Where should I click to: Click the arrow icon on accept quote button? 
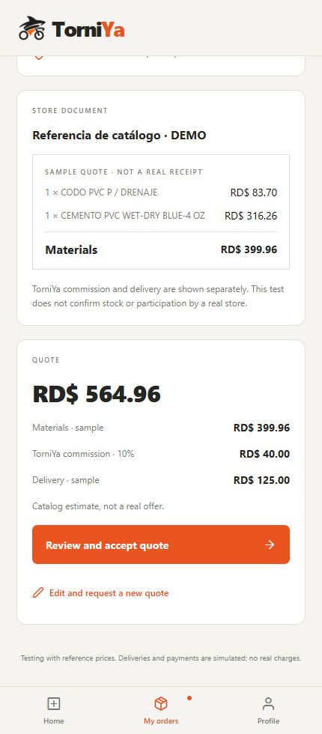269,545
